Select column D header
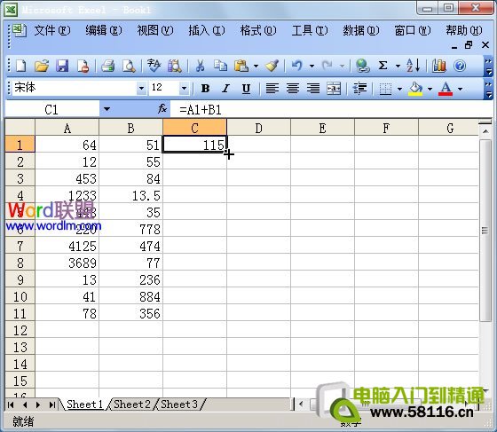This screenshot has height=432, width=497. coord(258,128)
